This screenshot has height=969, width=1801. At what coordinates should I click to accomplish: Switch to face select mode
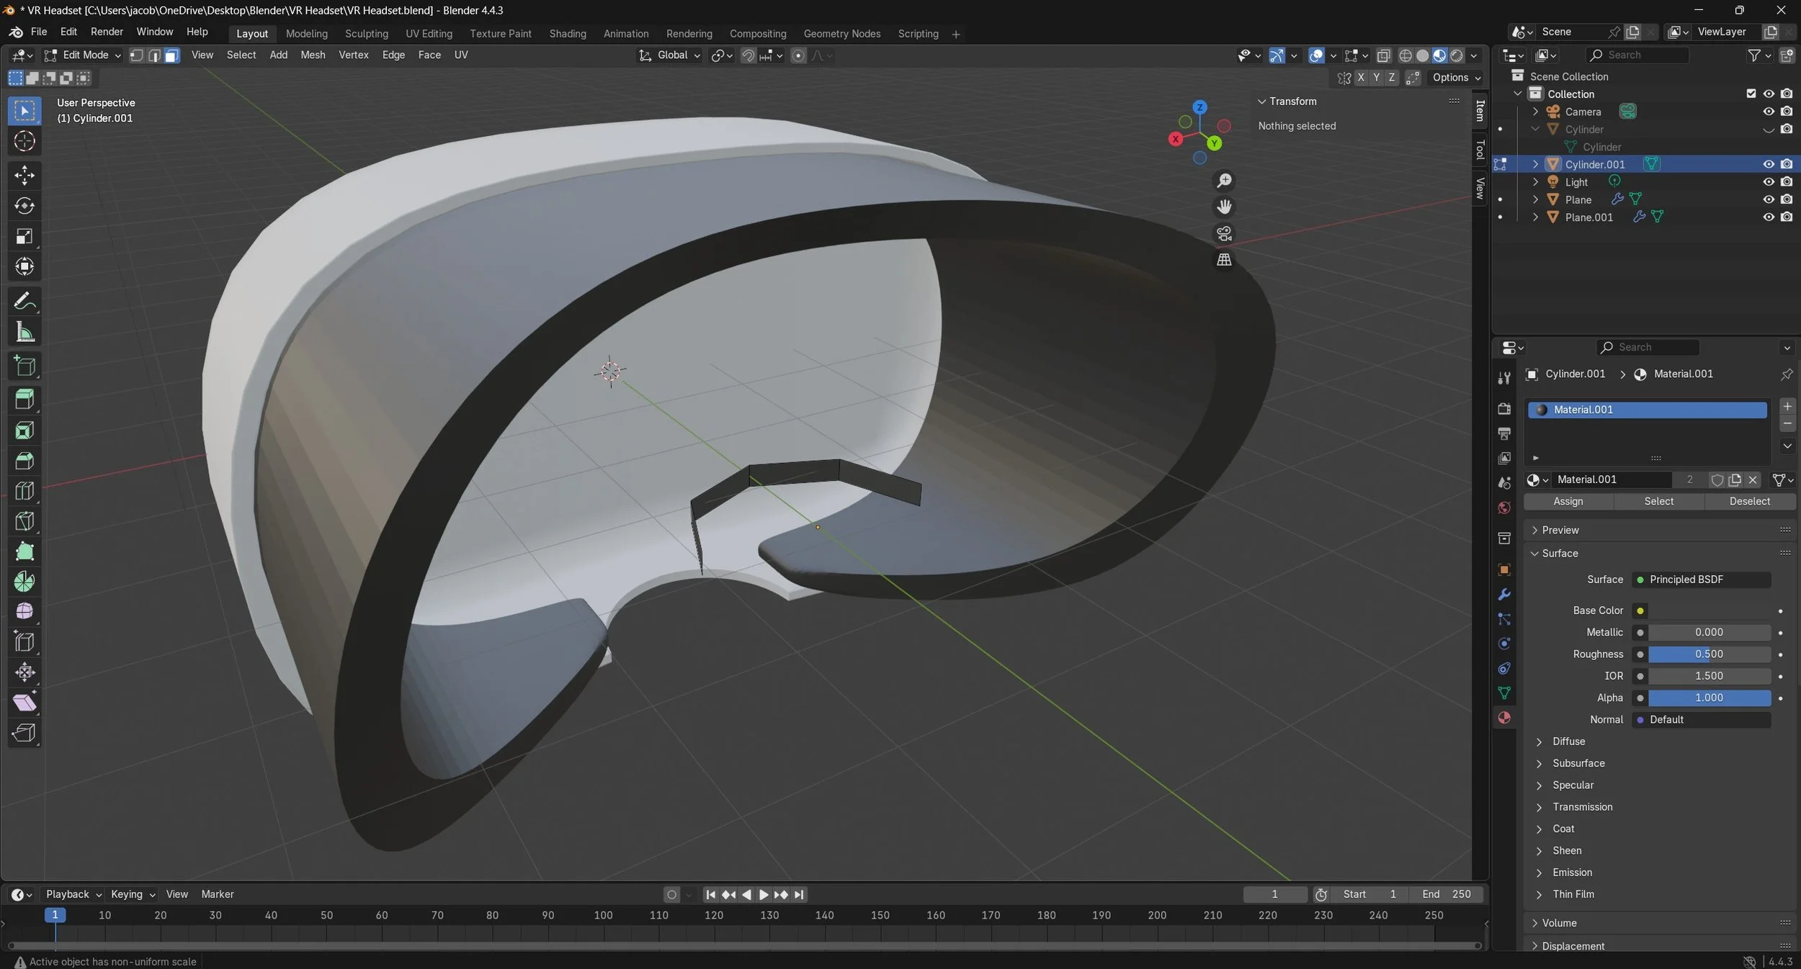[x=171, y=55]
